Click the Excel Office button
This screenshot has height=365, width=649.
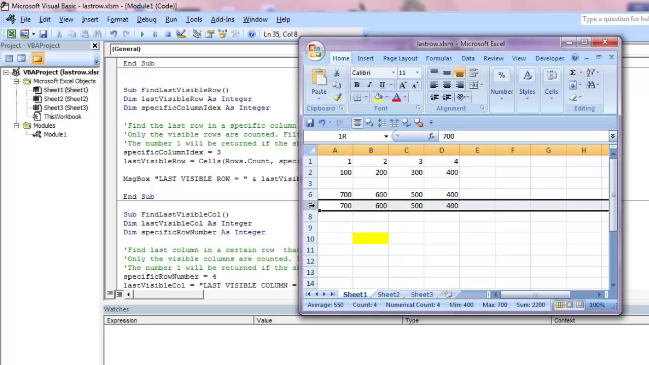(315, 51)
